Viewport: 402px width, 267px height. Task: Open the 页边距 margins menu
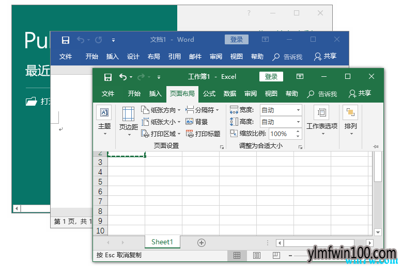click(129, 122)
